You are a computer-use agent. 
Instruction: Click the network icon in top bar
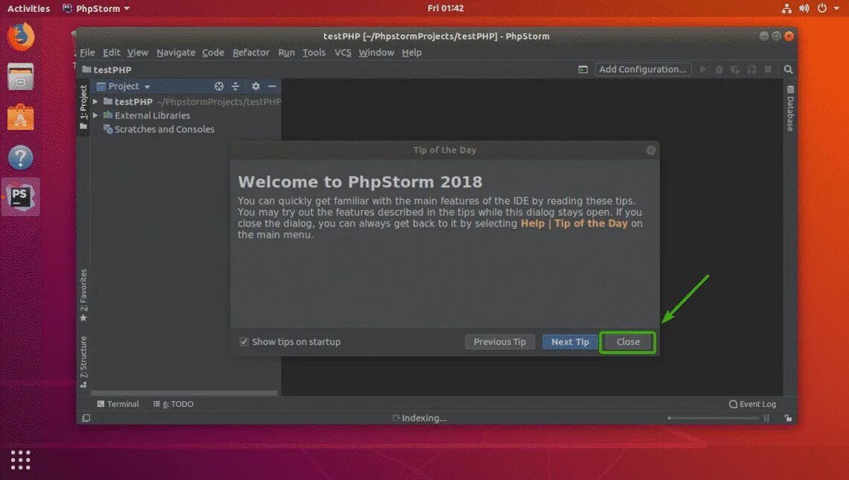(x=786, y=8)
